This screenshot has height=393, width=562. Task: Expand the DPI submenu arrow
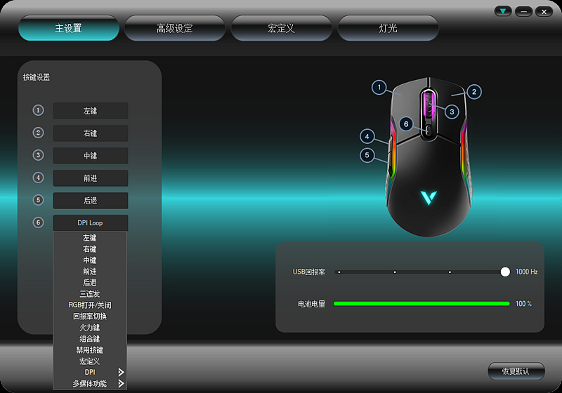121,372
